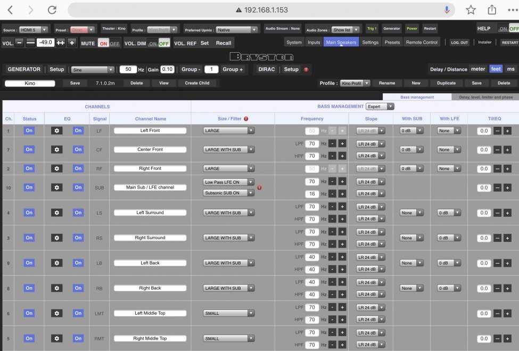Click the Power button in top bar
The image size is (519, 351).
[x=412, y=28]
